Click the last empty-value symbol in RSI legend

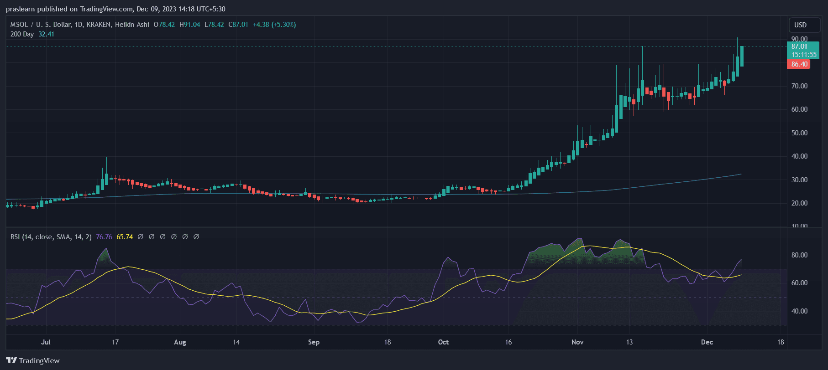tap(196, 237)
